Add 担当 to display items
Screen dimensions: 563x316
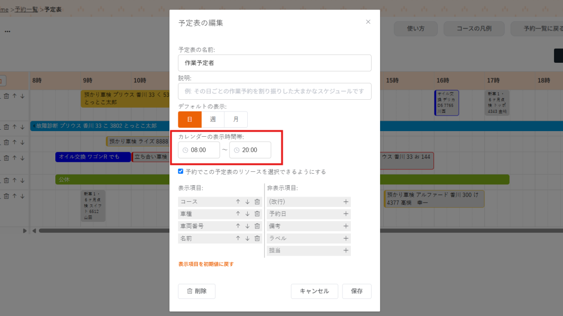tap(346, 250)
